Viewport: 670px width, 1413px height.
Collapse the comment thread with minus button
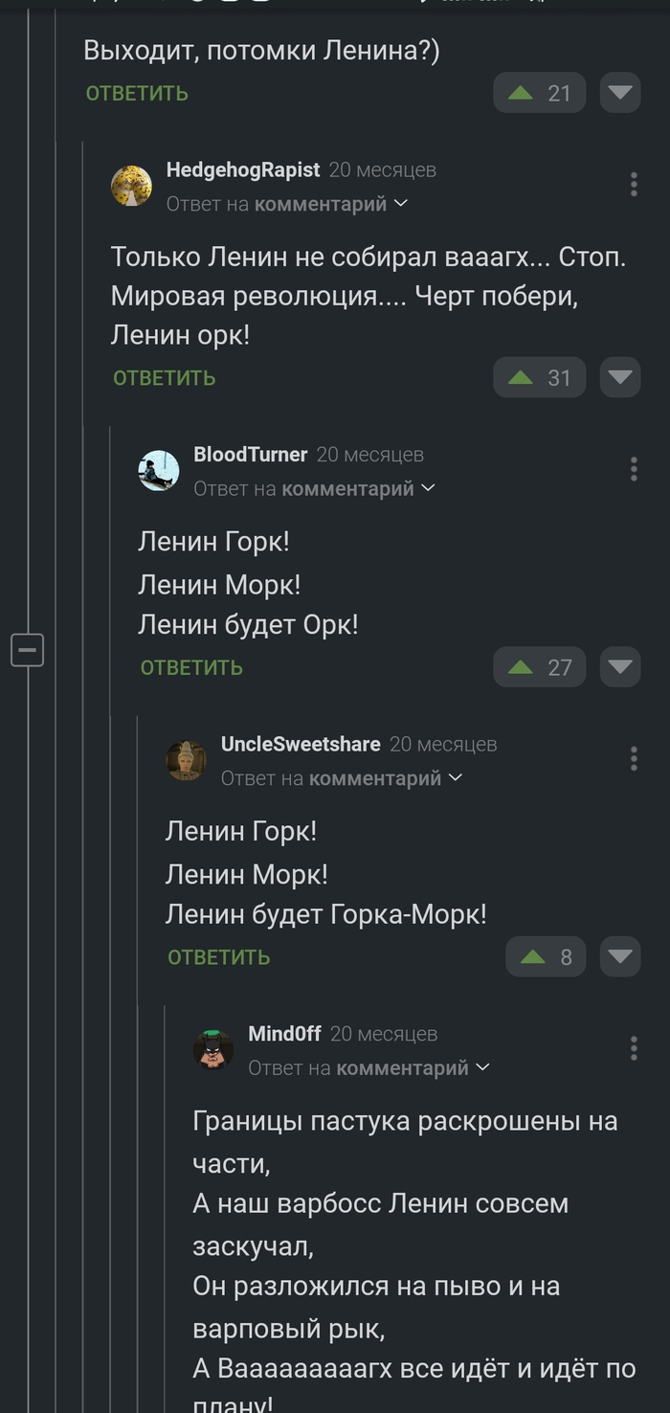pos(27,651)
